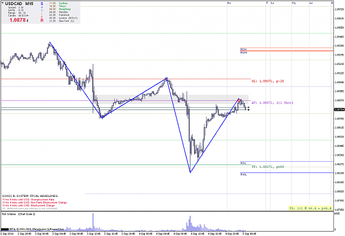
Task: Click the AV: 1.08871 short entry label
Action: point(272,103)
